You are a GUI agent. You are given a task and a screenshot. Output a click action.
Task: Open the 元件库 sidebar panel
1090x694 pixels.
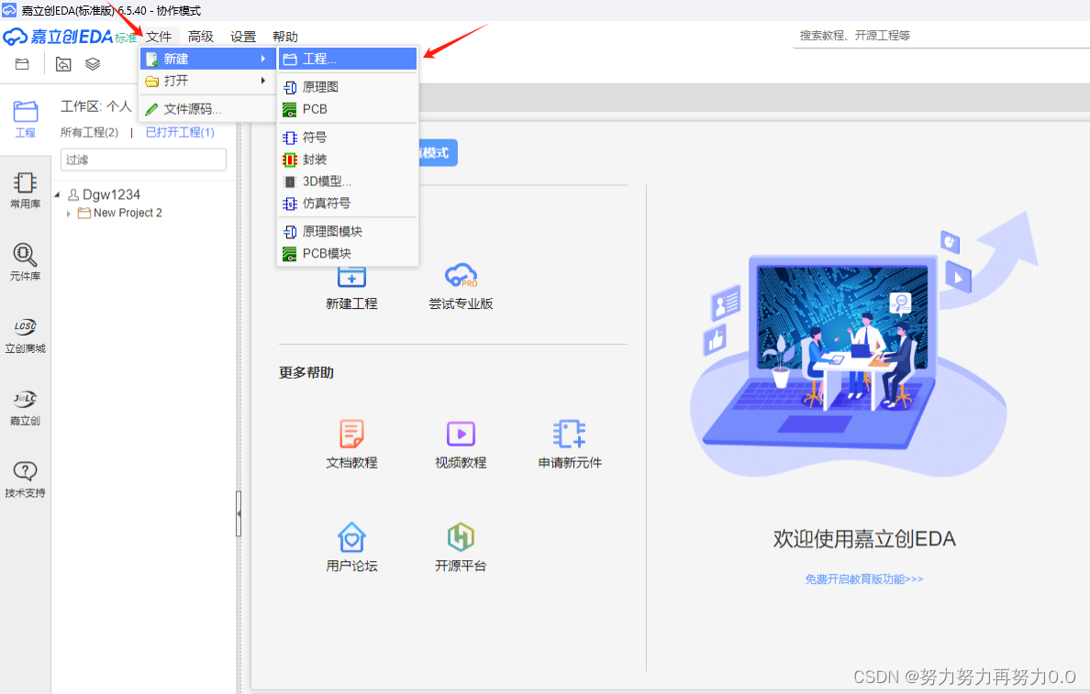[x=25, y=262]
